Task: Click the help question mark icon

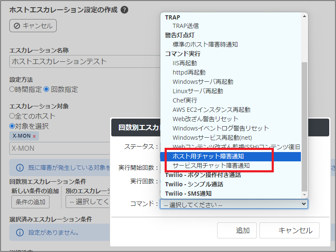Action: pos(124,10)
